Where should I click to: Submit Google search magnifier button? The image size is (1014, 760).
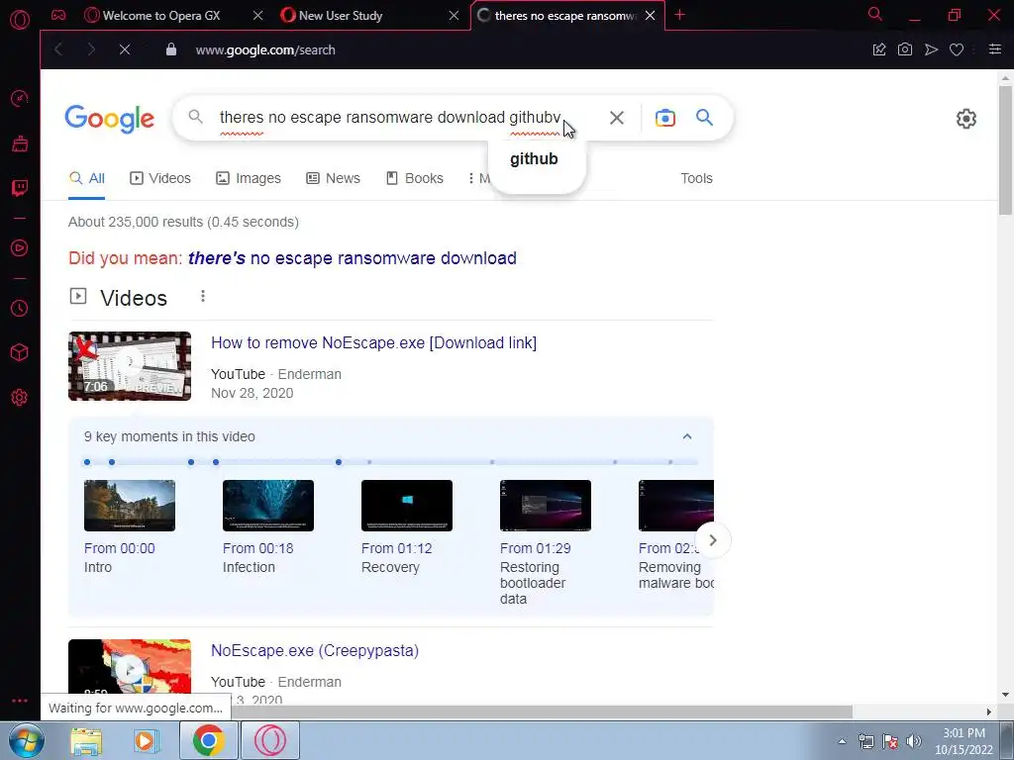pyautogui.click(x=704, y=118)
